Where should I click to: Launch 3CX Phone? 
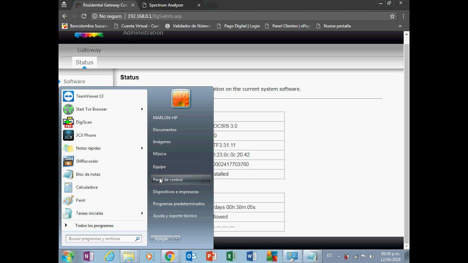tap(105, 135)
